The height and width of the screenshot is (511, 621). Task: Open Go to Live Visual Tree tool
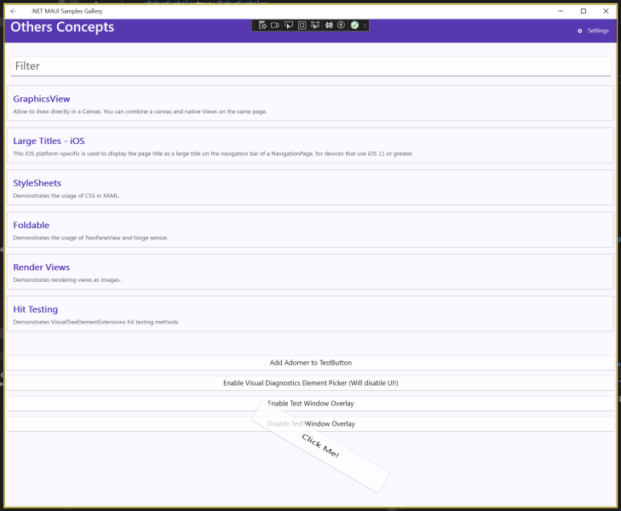262,26
